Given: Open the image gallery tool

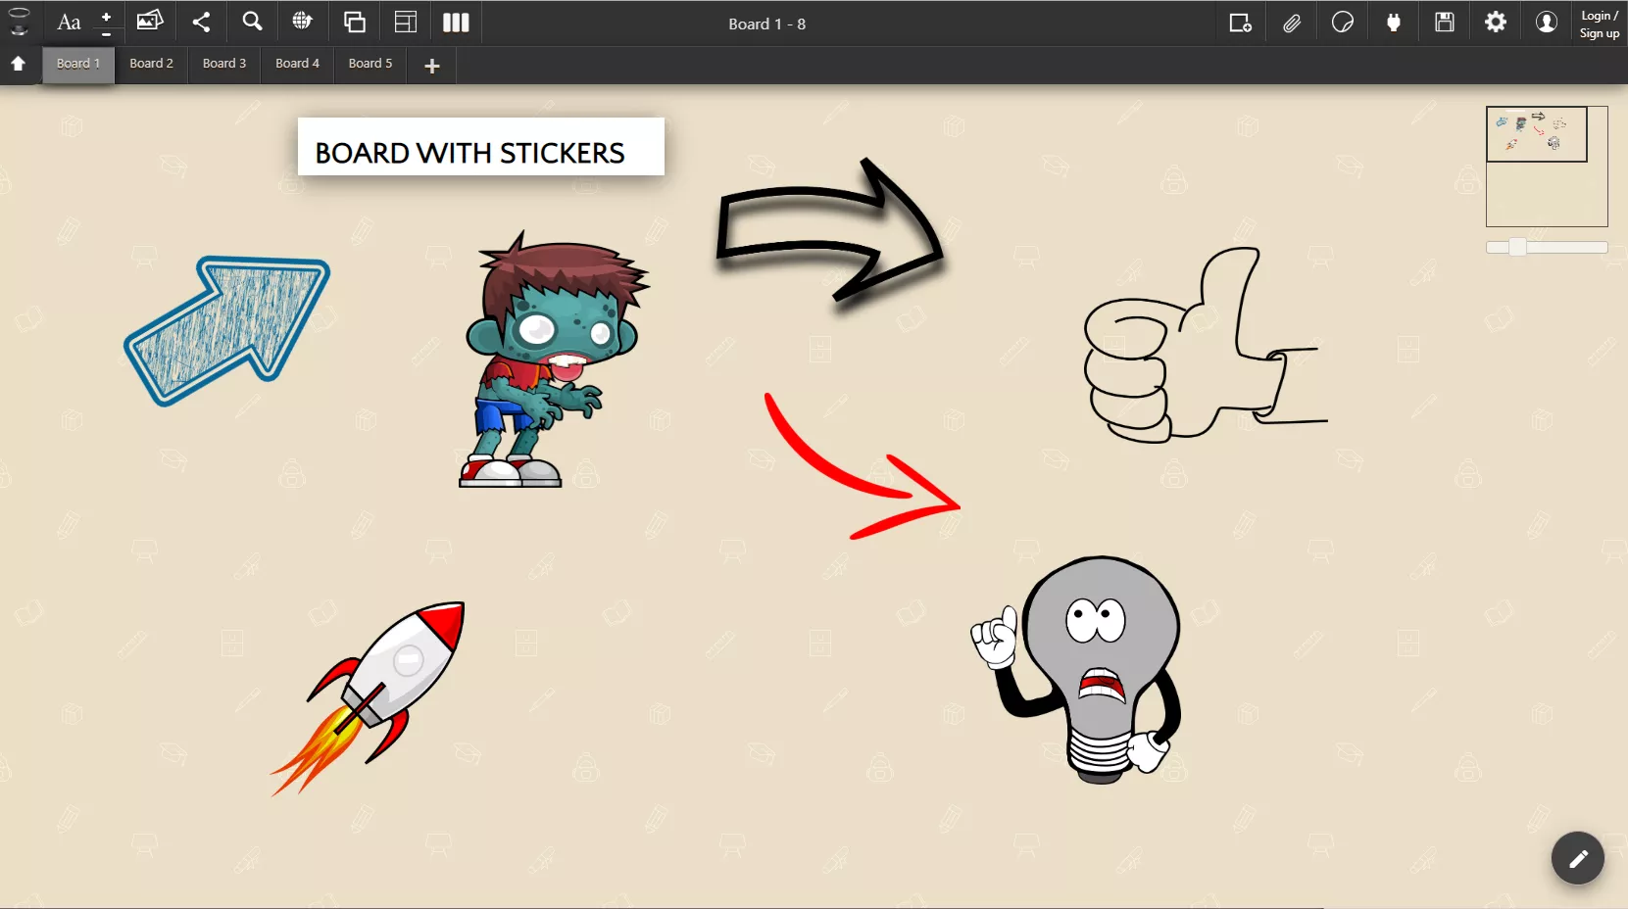Looking at the screenshot, I should (x=150, y=22).
